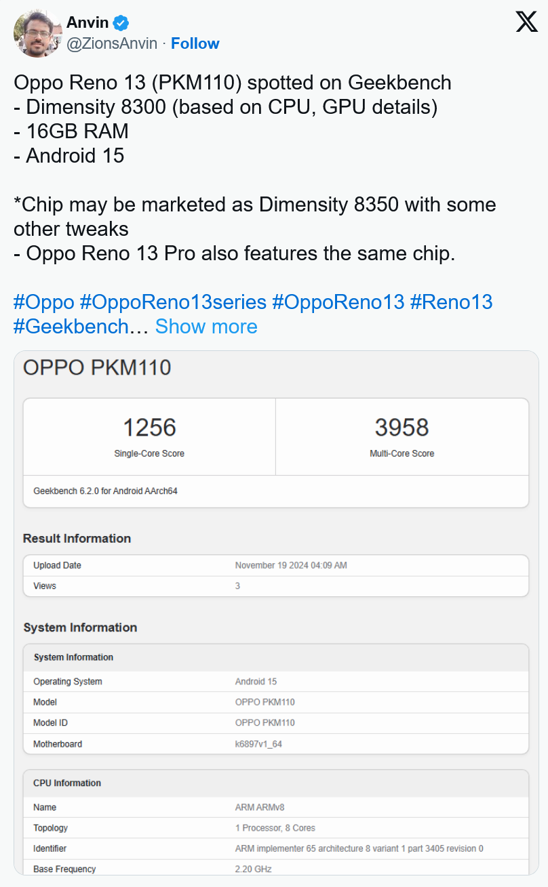Image resolution: width=548 pixels, height=887 pixels.
Task: Click the November 19 2024 upload date
Action: (x=291, y=565)
